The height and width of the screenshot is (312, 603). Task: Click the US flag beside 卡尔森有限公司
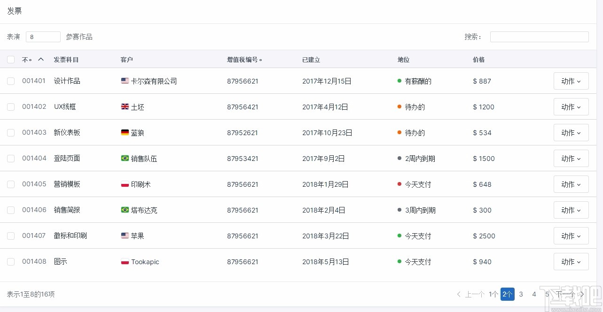(125, 81)
